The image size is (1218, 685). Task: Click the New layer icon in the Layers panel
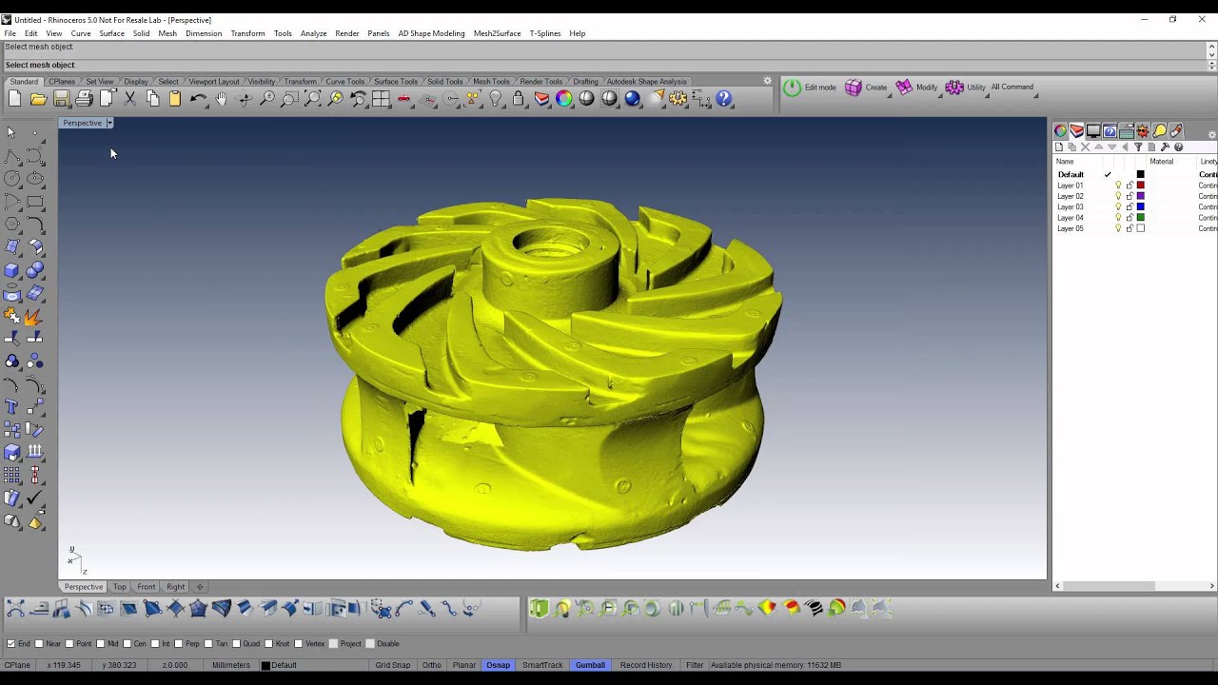click(1059, 147)
